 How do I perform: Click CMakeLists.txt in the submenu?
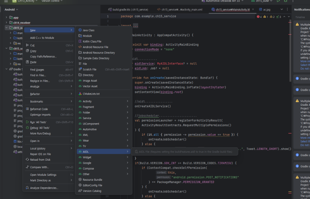(x=91, y=94)
